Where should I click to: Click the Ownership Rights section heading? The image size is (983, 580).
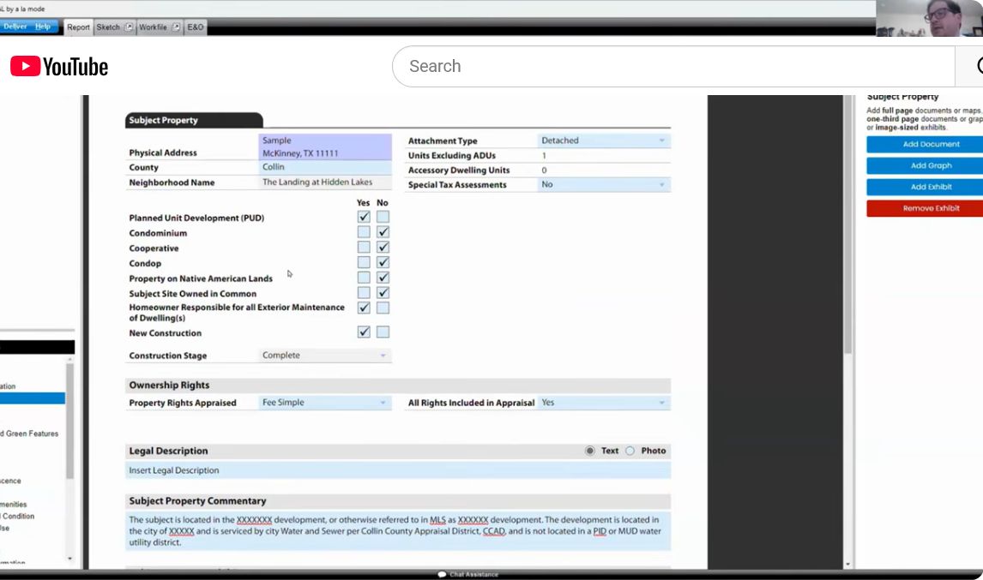pyautogui.click(x=169, y=386)
